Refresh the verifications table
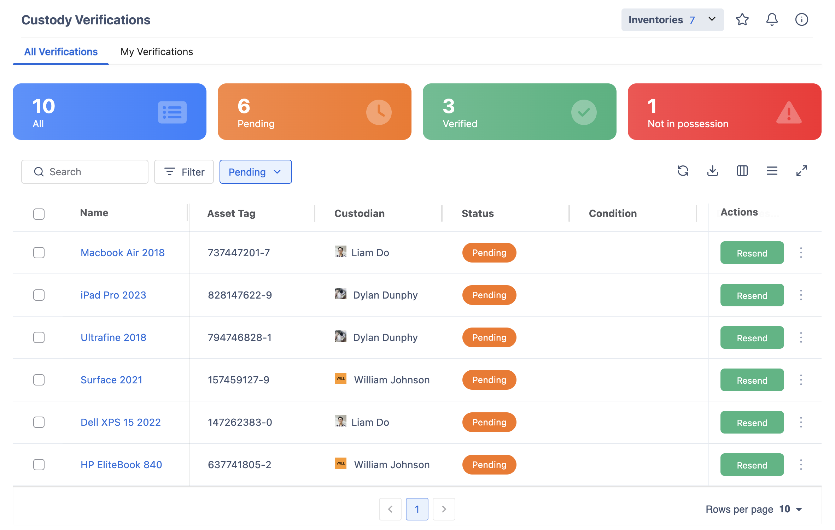The height and width of the screenshot is (530, 835). point(683,171)
